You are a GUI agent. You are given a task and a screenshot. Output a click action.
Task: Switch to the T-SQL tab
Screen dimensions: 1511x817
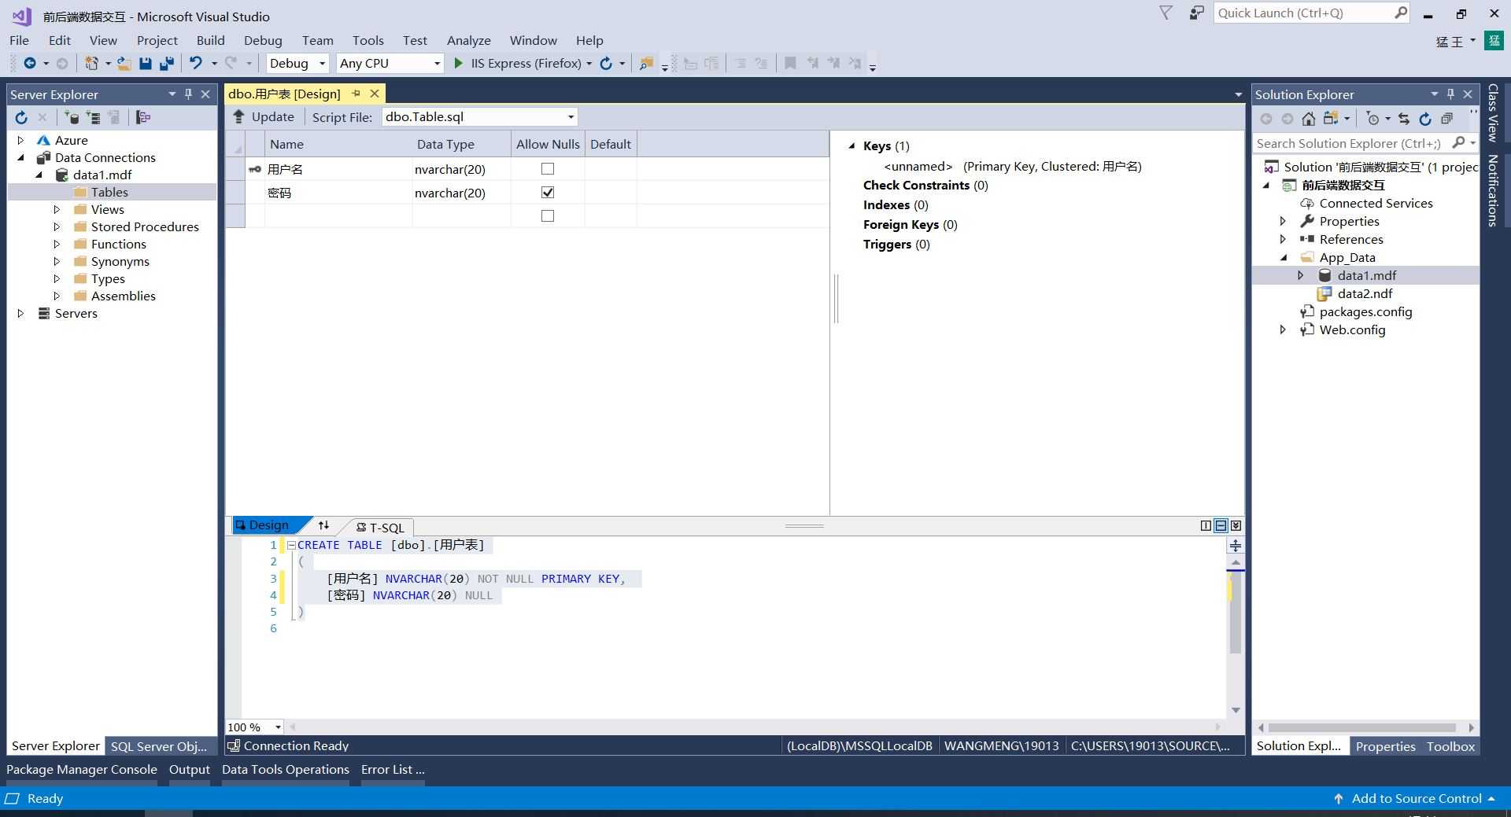(380, 527)
